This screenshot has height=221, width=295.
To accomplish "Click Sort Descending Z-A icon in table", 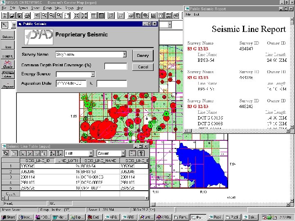I will pos(59,153).
